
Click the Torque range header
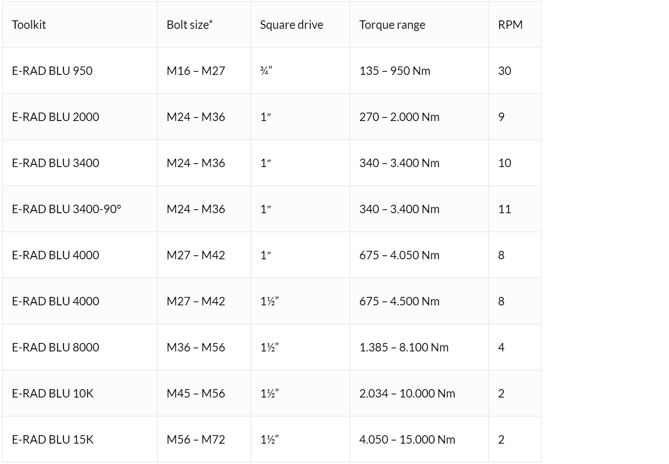tap(392, 25)
